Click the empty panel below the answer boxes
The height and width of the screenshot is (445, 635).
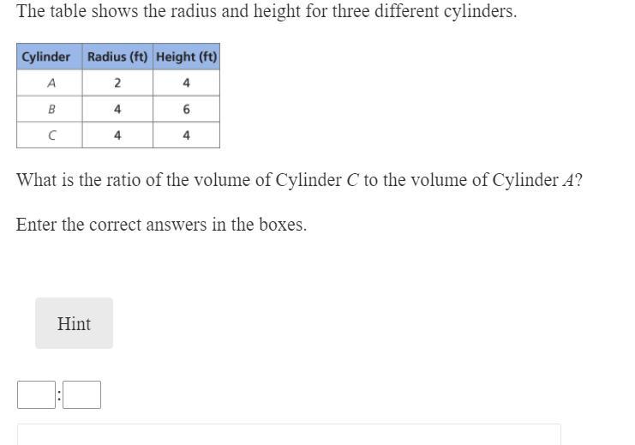[x=289, y=435]
